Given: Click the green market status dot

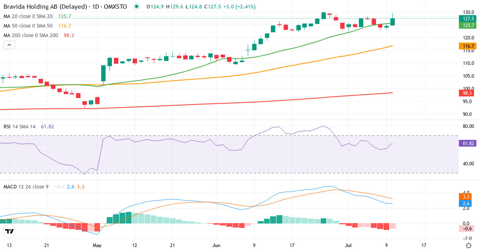Looking at the screenshot, I should (137, 6).
